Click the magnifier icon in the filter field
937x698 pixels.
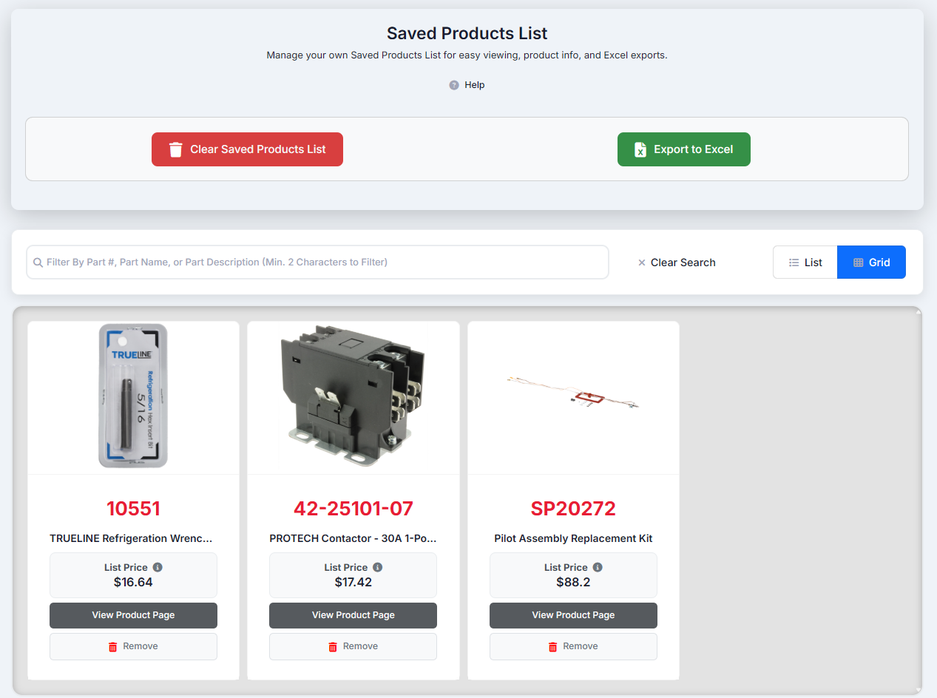pyautogui.click(x=38, y=262)
